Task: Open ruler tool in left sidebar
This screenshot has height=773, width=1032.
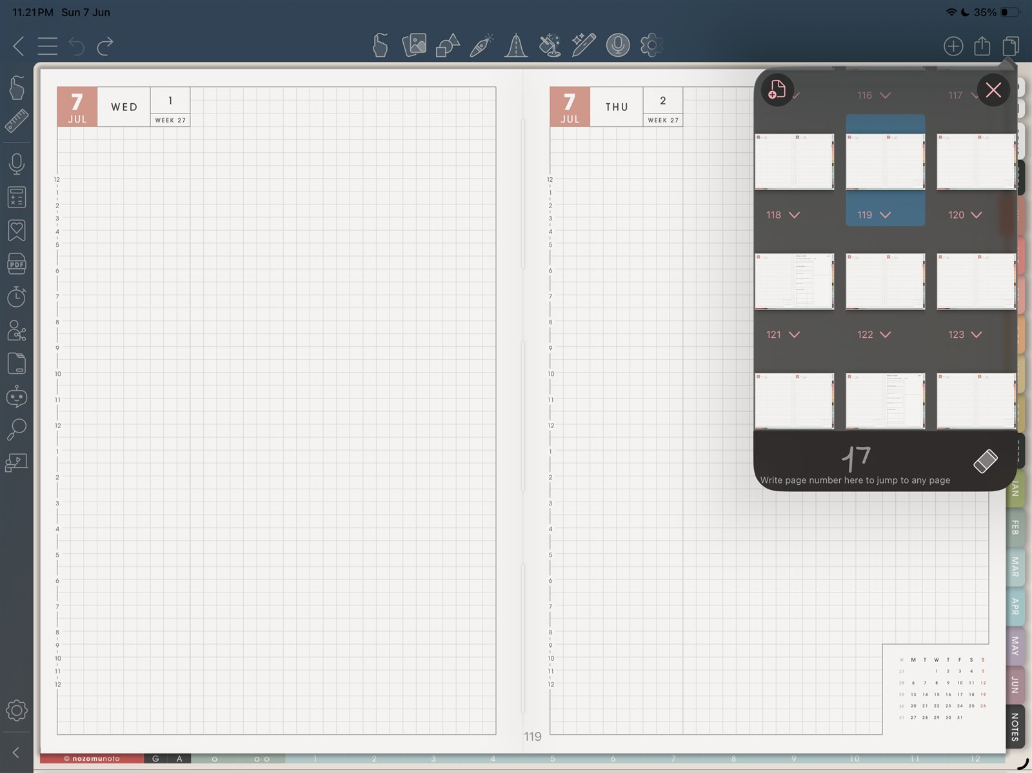Action: [x=17, y=121]
